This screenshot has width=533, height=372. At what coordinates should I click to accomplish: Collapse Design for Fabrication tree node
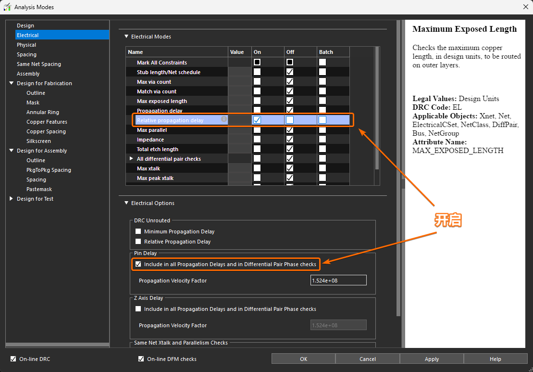[12, 83]
